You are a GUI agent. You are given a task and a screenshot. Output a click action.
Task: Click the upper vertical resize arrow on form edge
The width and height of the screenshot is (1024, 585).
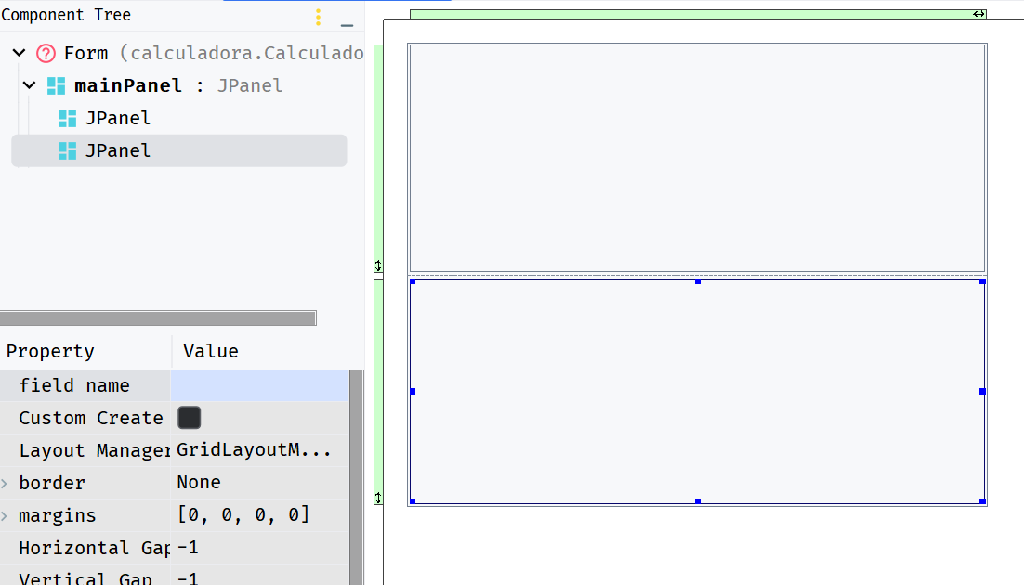pos(378,266)
